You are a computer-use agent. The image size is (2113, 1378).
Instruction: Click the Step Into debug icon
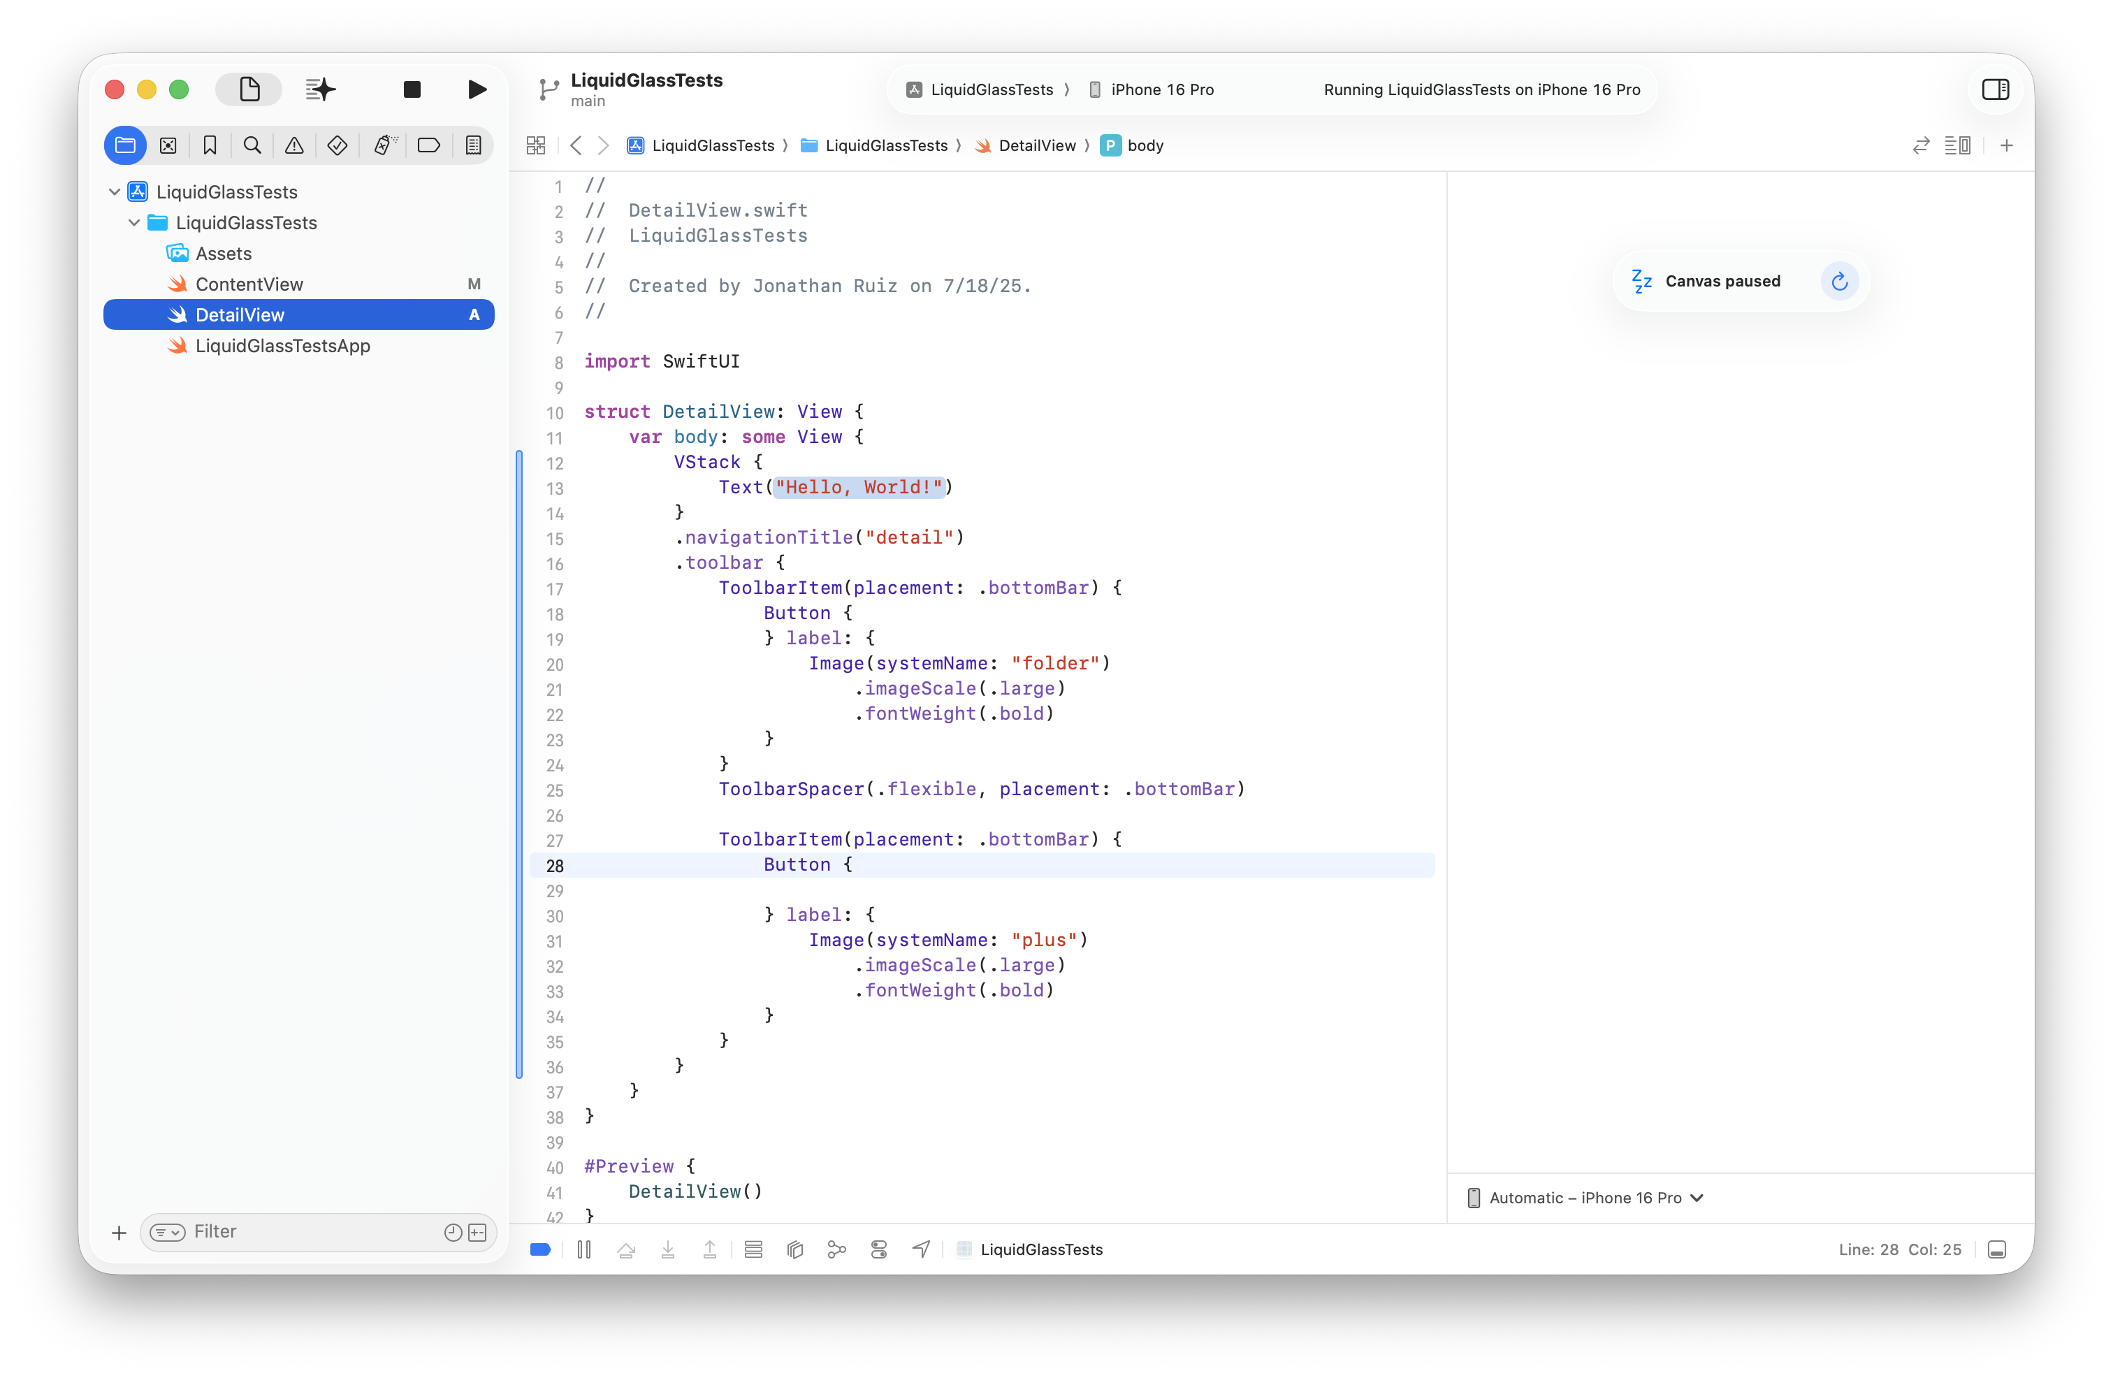tap(667, 1250)
